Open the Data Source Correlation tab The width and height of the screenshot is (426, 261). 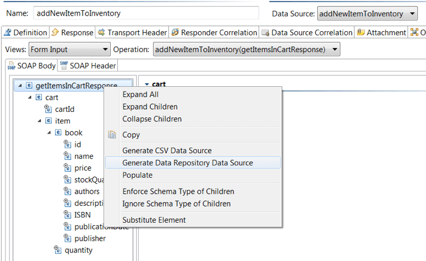coord(307,32)
